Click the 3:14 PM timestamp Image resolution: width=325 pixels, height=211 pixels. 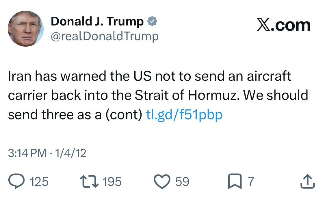[x=27, y=153]
